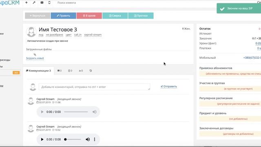Screen dimensions: 261x147
Task: Click the plus add icon in top bar
Action: coord(26,2)
